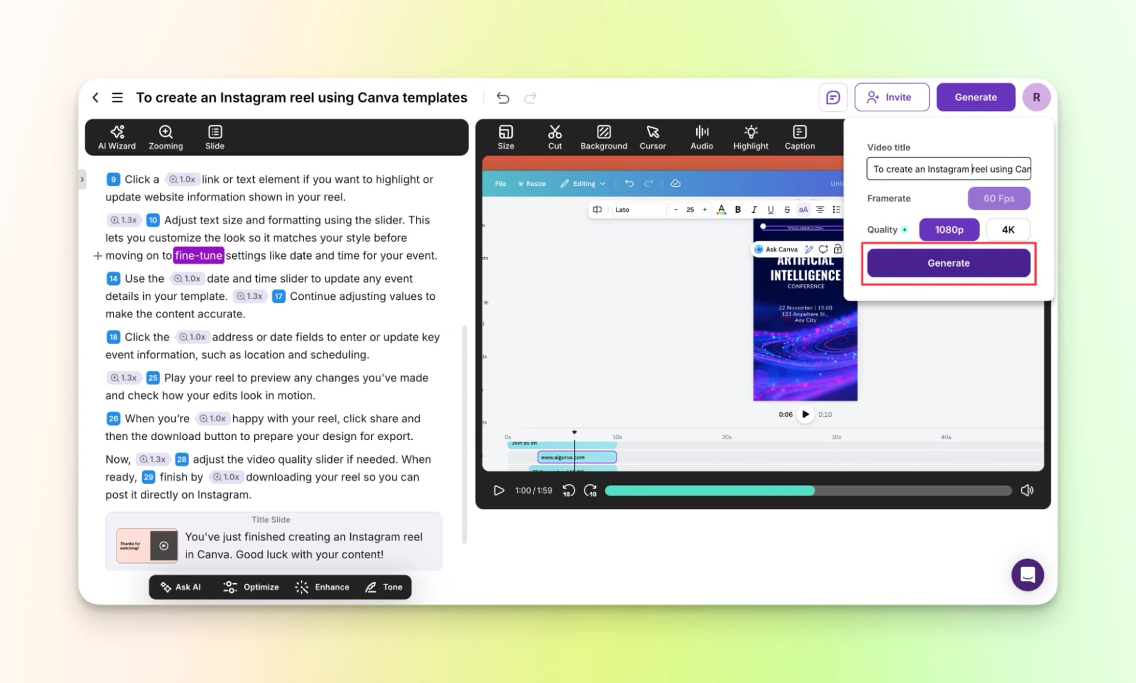Open the Audio panel
1136x683 pixels.
701,137
